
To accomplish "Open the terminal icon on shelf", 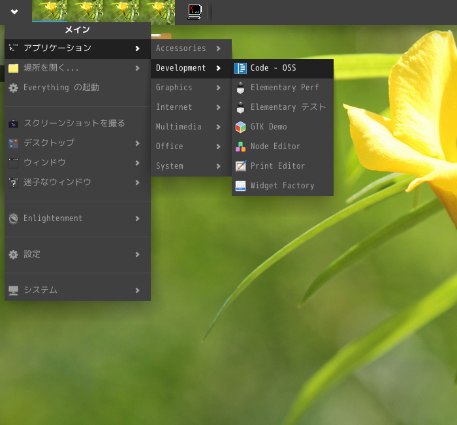I will pyautogui.click(x=195, y=12).
